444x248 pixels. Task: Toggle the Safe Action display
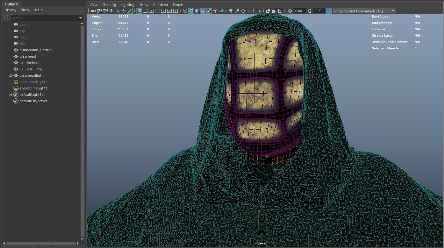pyautogui.click(x=169, y=11)
